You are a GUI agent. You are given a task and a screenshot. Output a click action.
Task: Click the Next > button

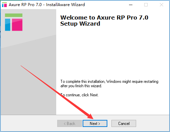(95, 124)
